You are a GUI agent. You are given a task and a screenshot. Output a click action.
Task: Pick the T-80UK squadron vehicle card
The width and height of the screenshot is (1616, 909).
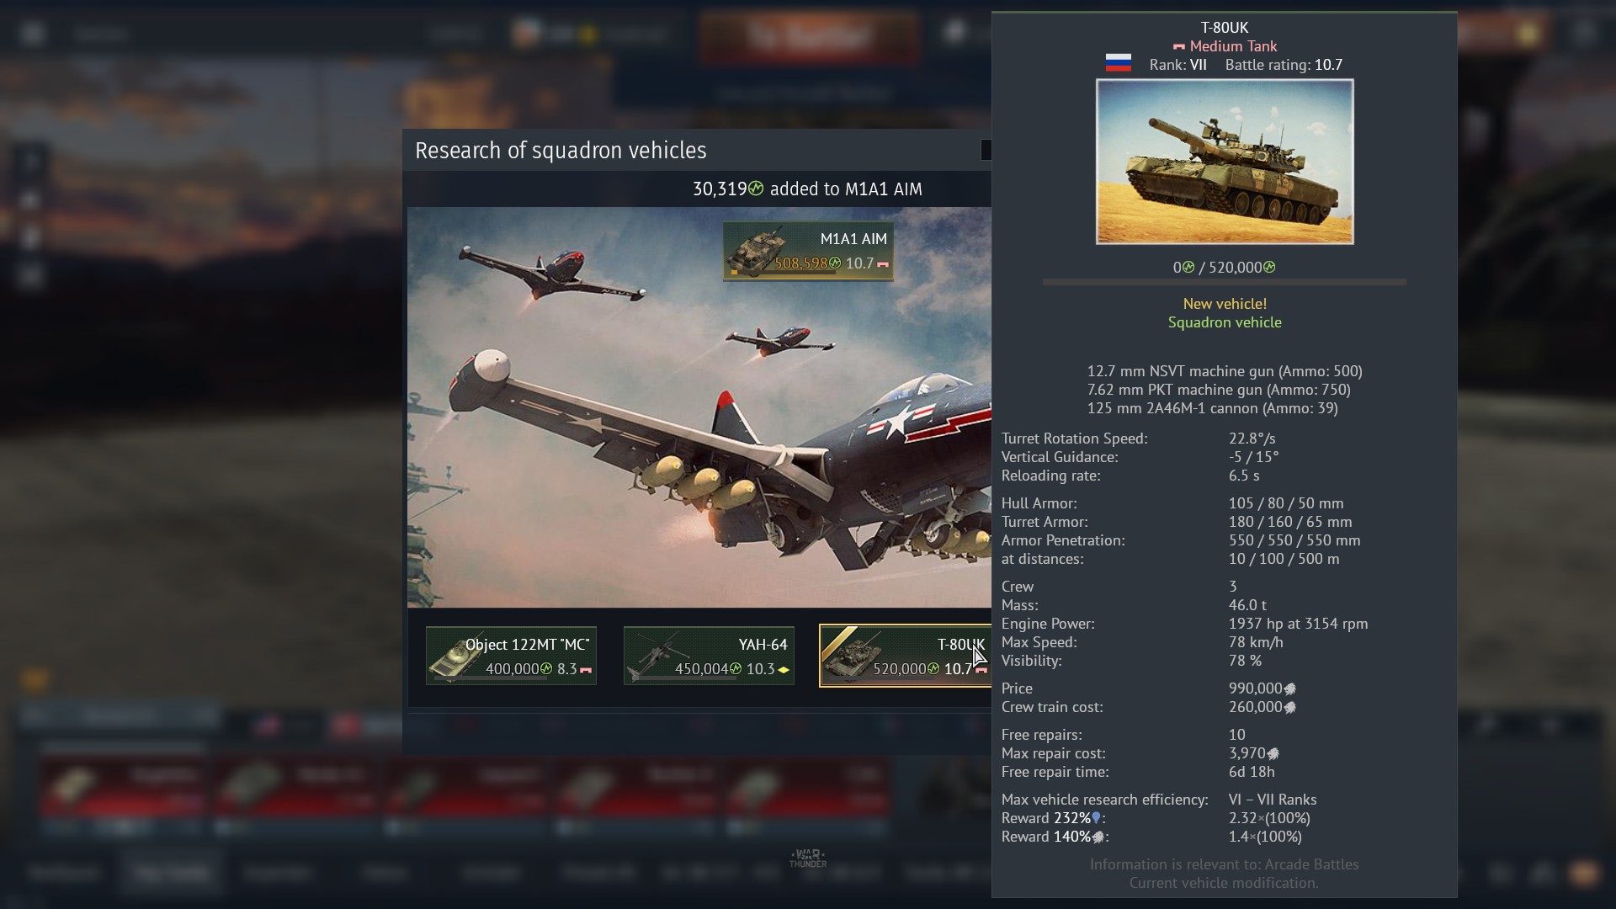coord(906,656)
